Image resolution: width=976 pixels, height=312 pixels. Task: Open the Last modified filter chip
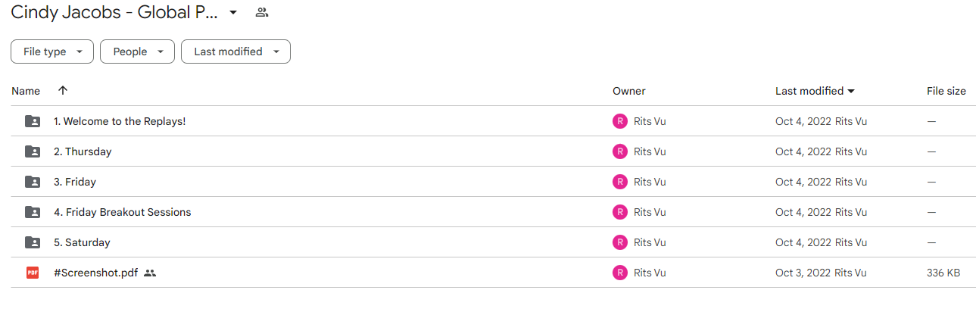(x=235, y=51)
